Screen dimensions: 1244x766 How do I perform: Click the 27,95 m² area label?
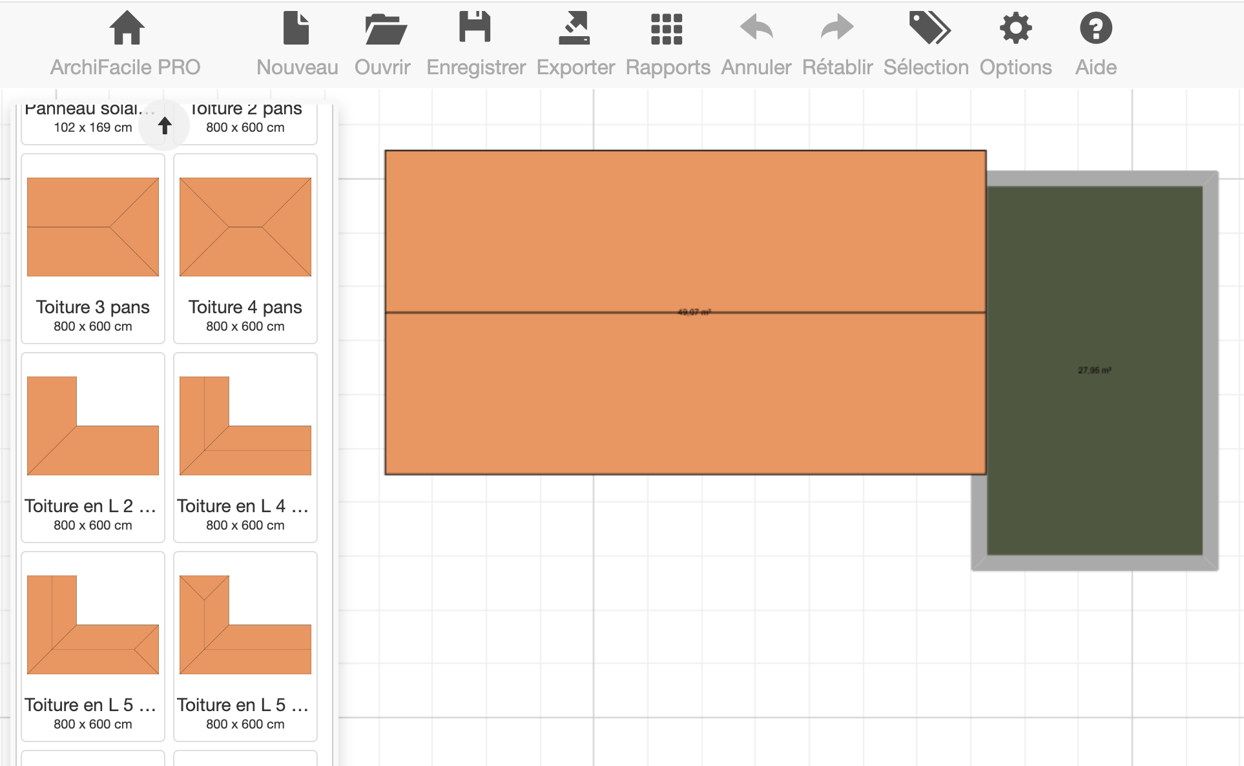tap(1094, 371)
